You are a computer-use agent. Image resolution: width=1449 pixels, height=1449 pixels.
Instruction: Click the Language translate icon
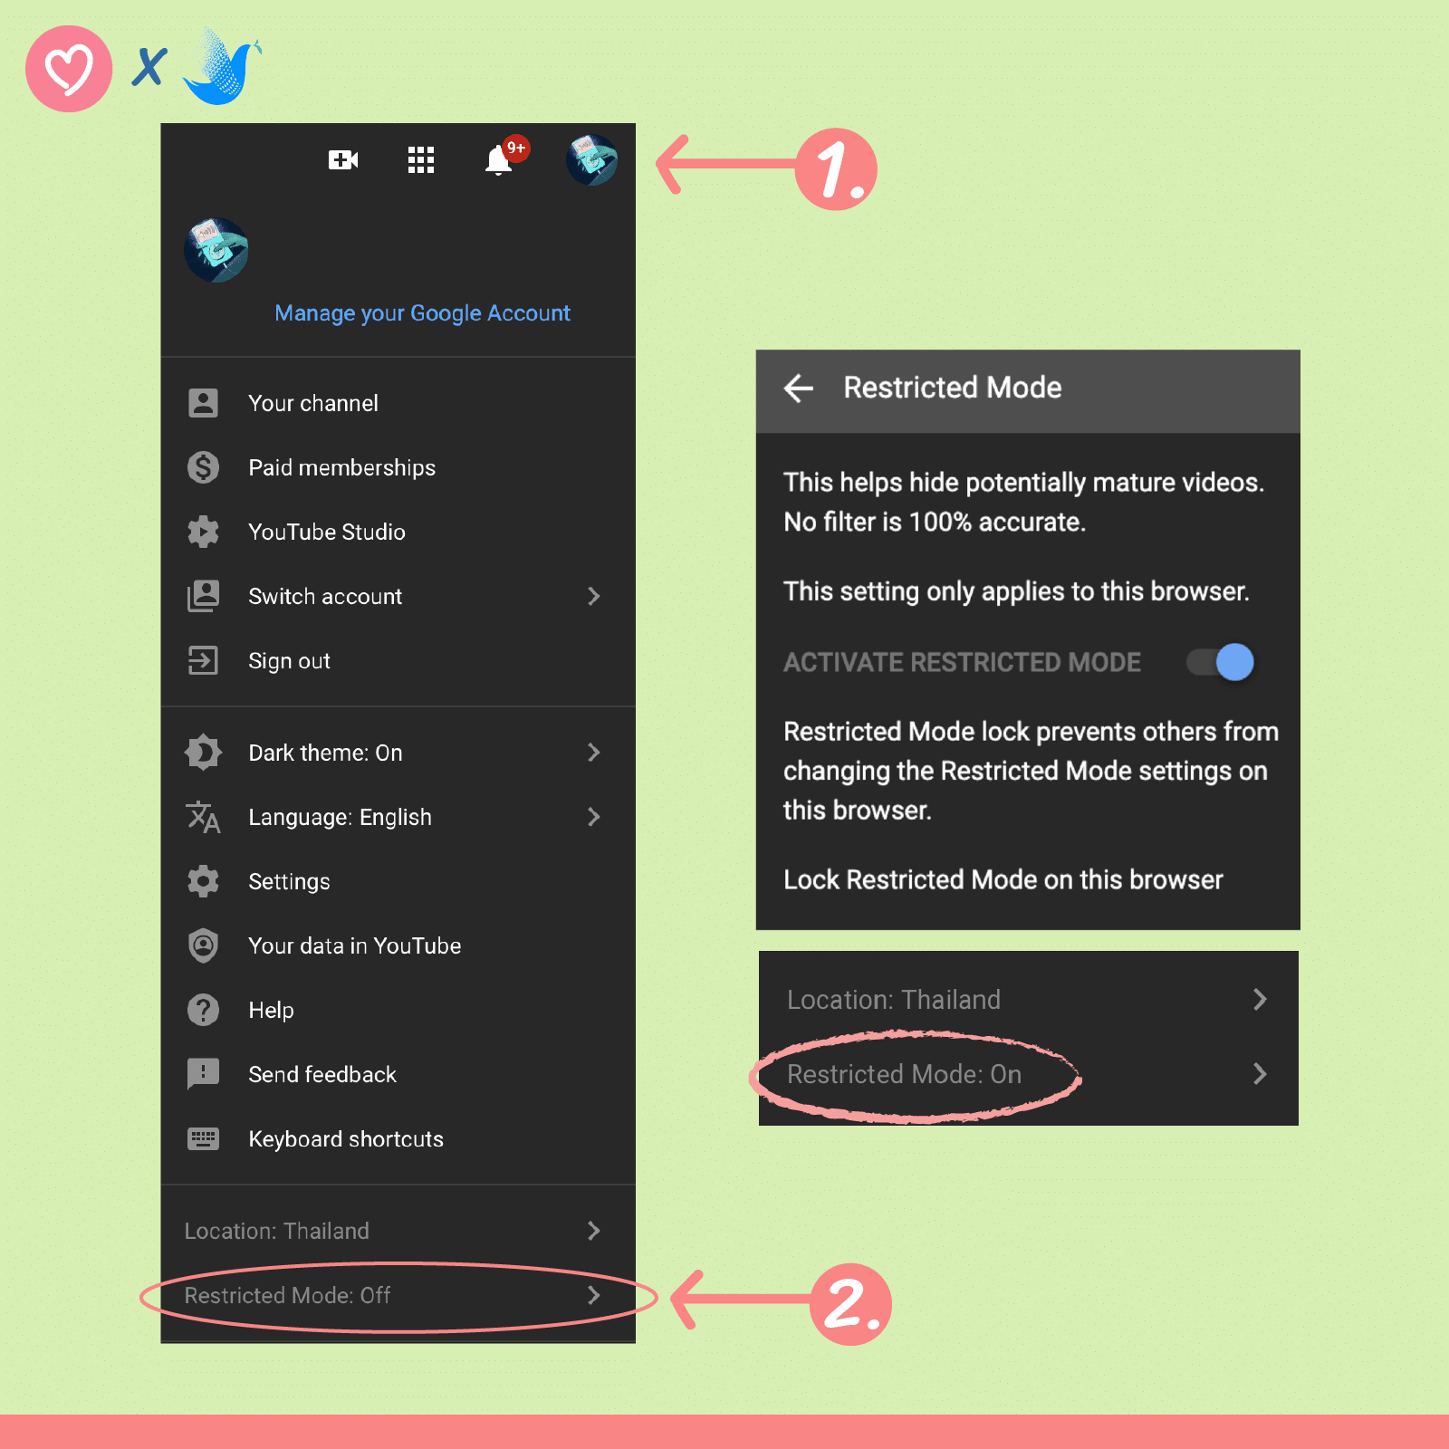click(x=203, y=817)
